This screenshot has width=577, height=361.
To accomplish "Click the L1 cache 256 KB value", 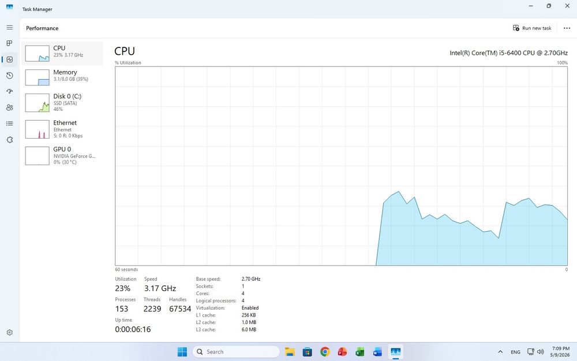I will [x=249, y=315].
